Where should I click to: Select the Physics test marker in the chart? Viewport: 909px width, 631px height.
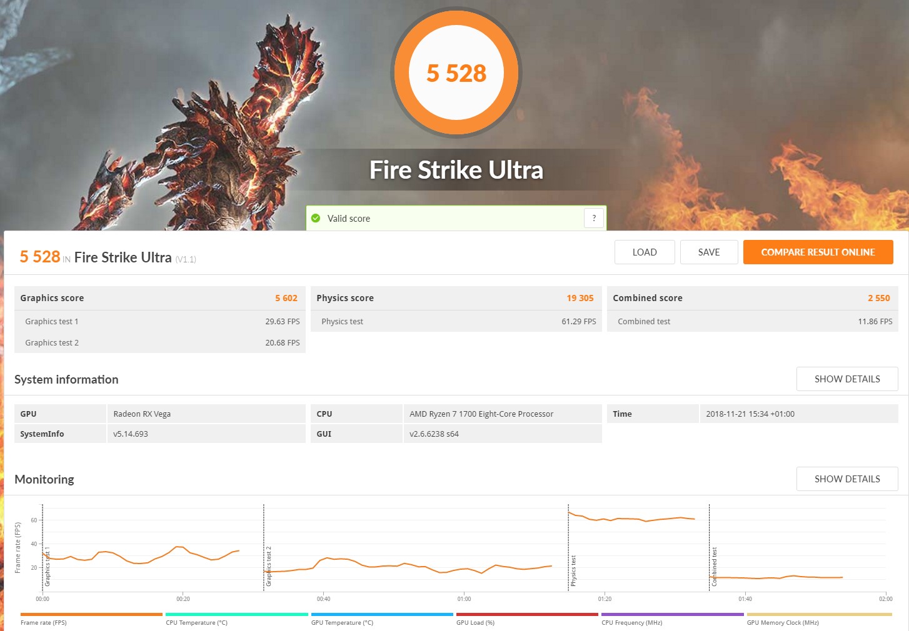click(x=573, y=570)
